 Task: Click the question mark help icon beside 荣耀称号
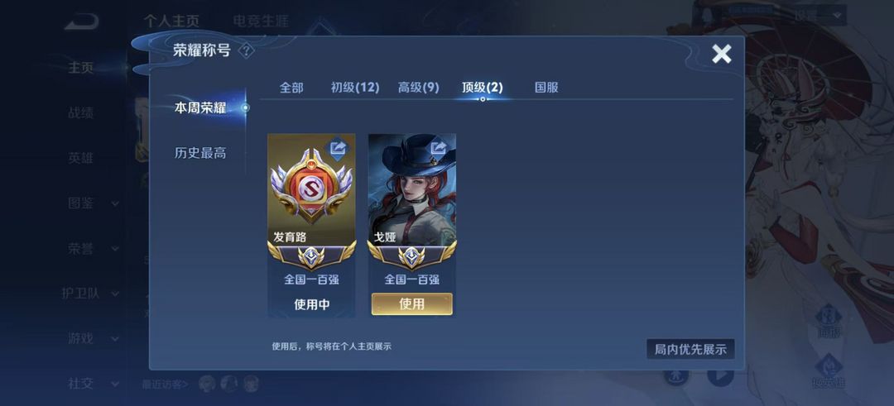[x=246, y=50]
